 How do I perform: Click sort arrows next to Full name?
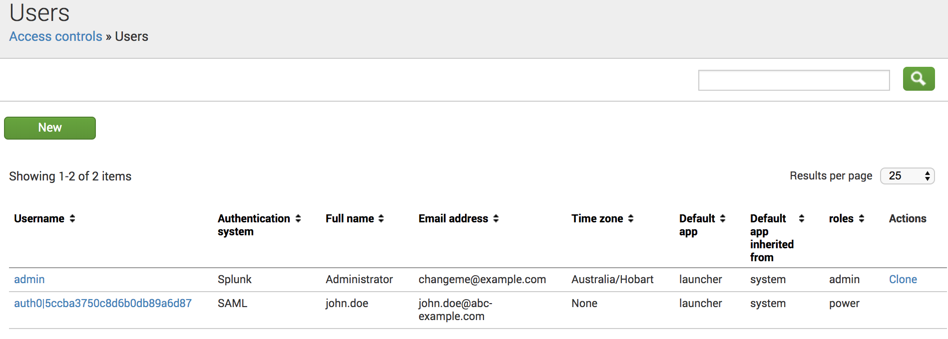click(x=381, y=218)
